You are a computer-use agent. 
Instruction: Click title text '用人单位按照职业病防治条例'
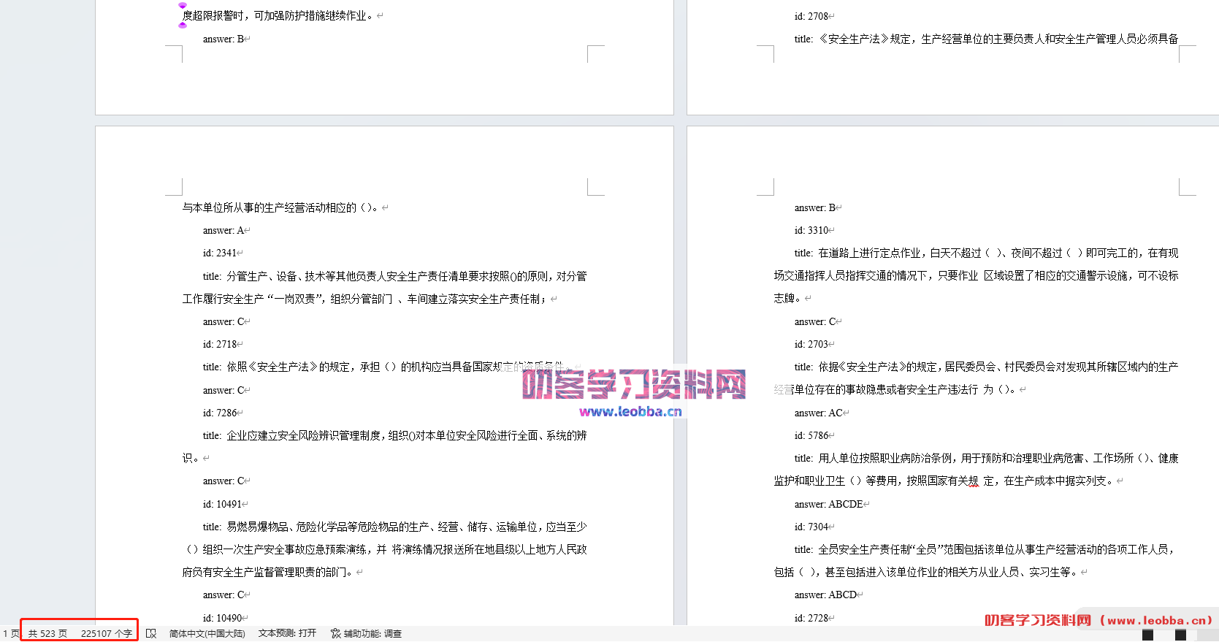click(885, 458)
